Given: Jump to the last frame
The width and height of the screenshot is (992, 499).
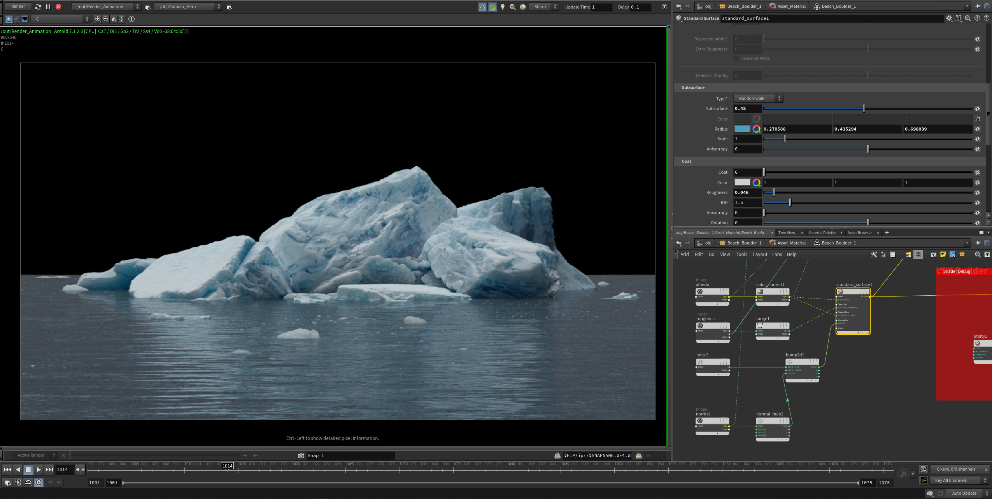Looking at the screenshot, I should point(49,469).
